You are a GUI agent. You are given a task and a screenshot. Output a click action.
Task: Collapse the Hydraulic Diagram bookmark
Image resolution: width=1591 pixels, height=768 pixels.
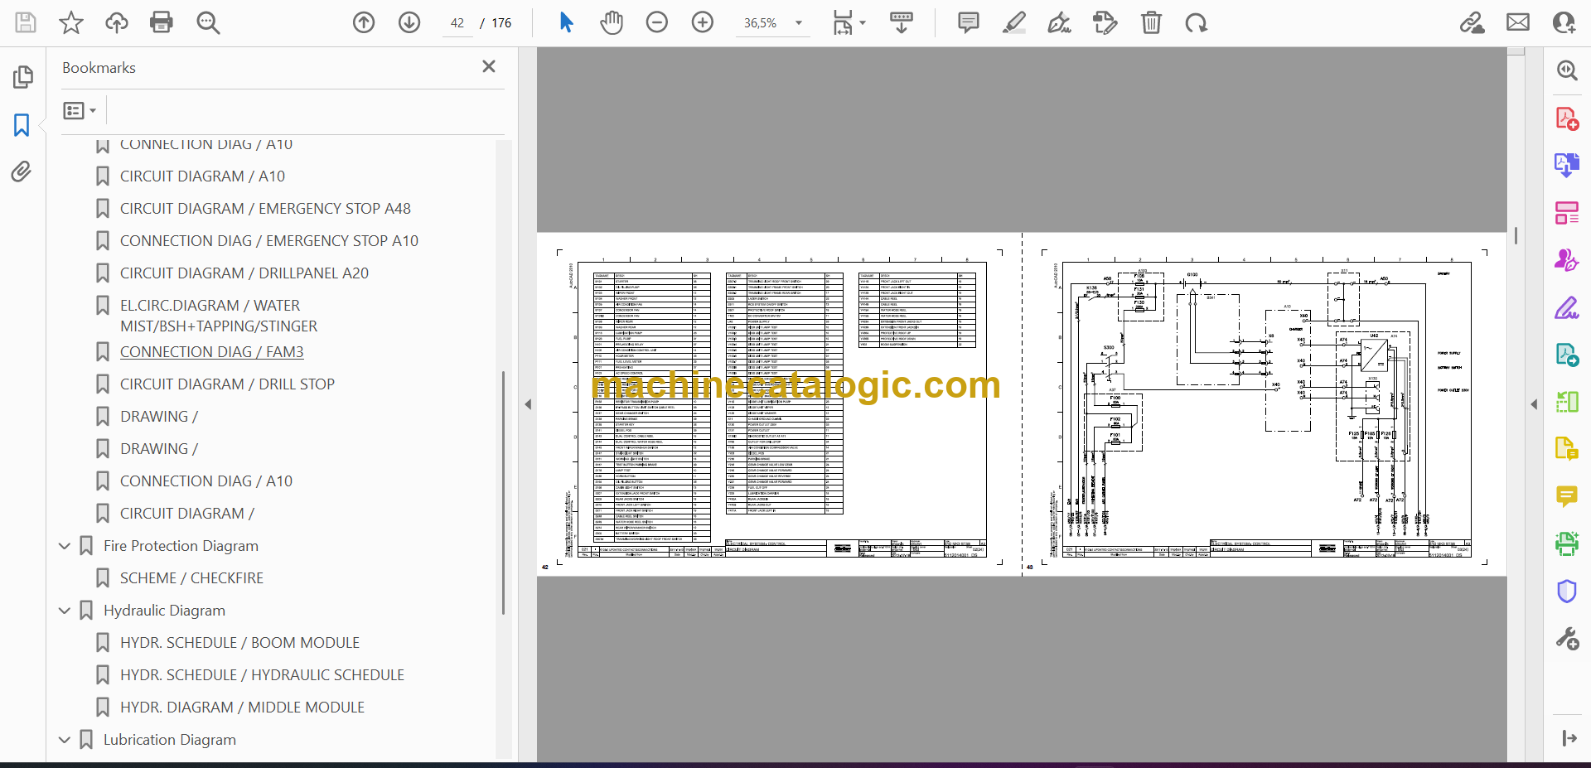[65, 610]
